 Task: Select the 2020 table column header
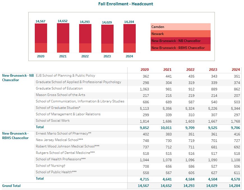pyautogui.click(x=144, y=70)
